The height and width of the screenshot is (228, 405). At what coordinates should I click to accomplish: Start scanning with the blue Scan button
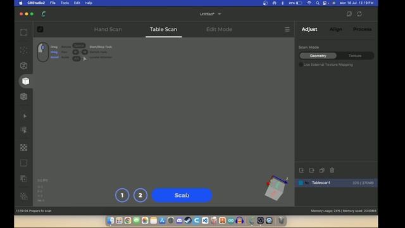click(x=182, y=195)
